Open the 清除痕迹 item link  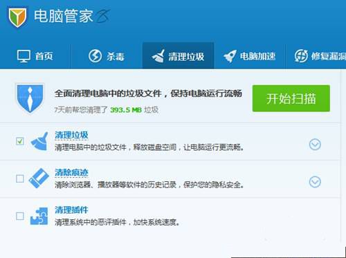71,172
